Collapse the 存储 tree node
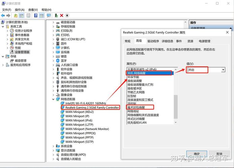 pyautogui.click(x=3, y=56)
